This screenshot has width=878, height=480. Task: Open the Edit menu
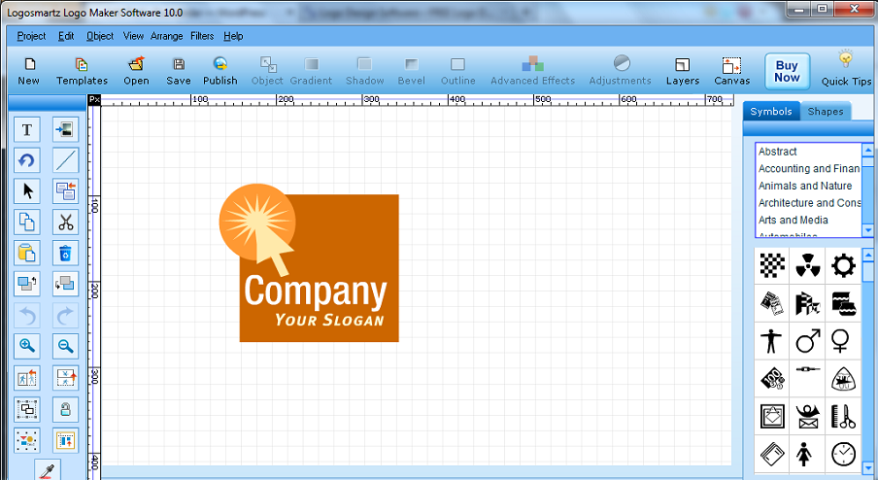point(66,36)
